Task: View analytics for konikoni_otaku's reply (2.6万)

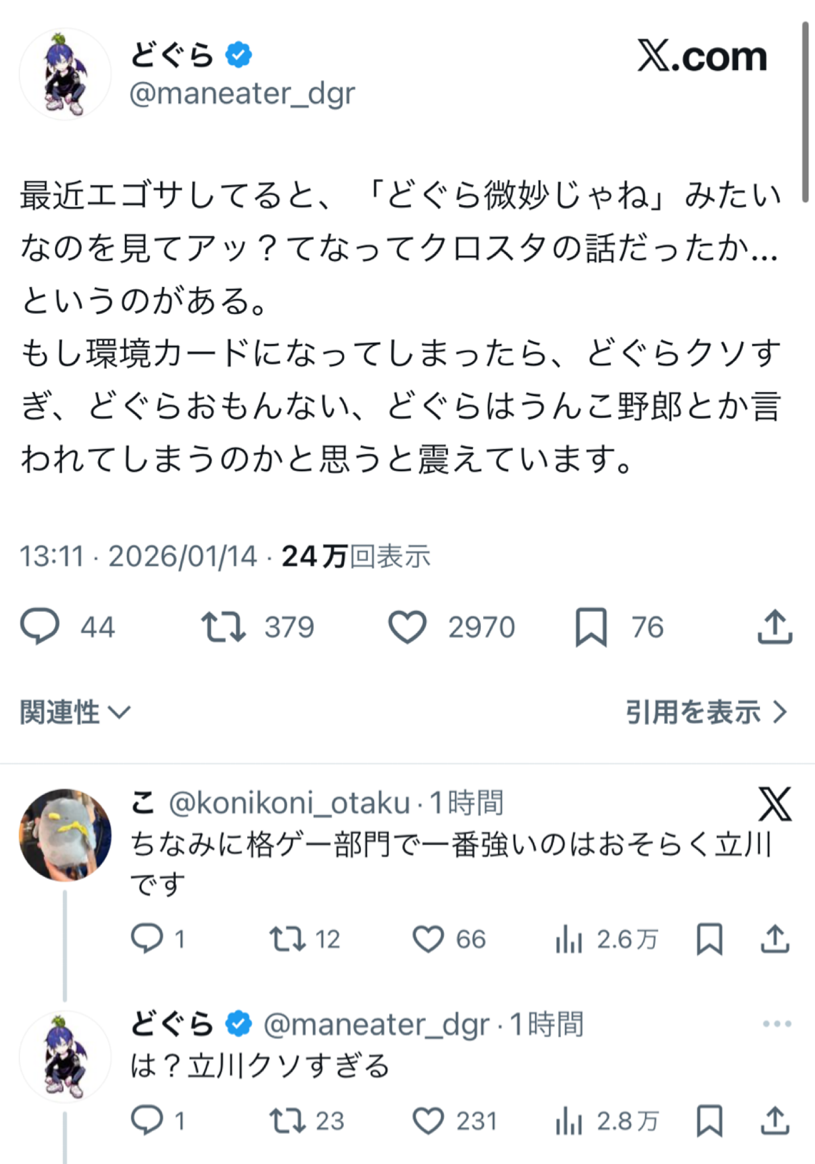Action: pyautogui.click(x=569, y=938)
